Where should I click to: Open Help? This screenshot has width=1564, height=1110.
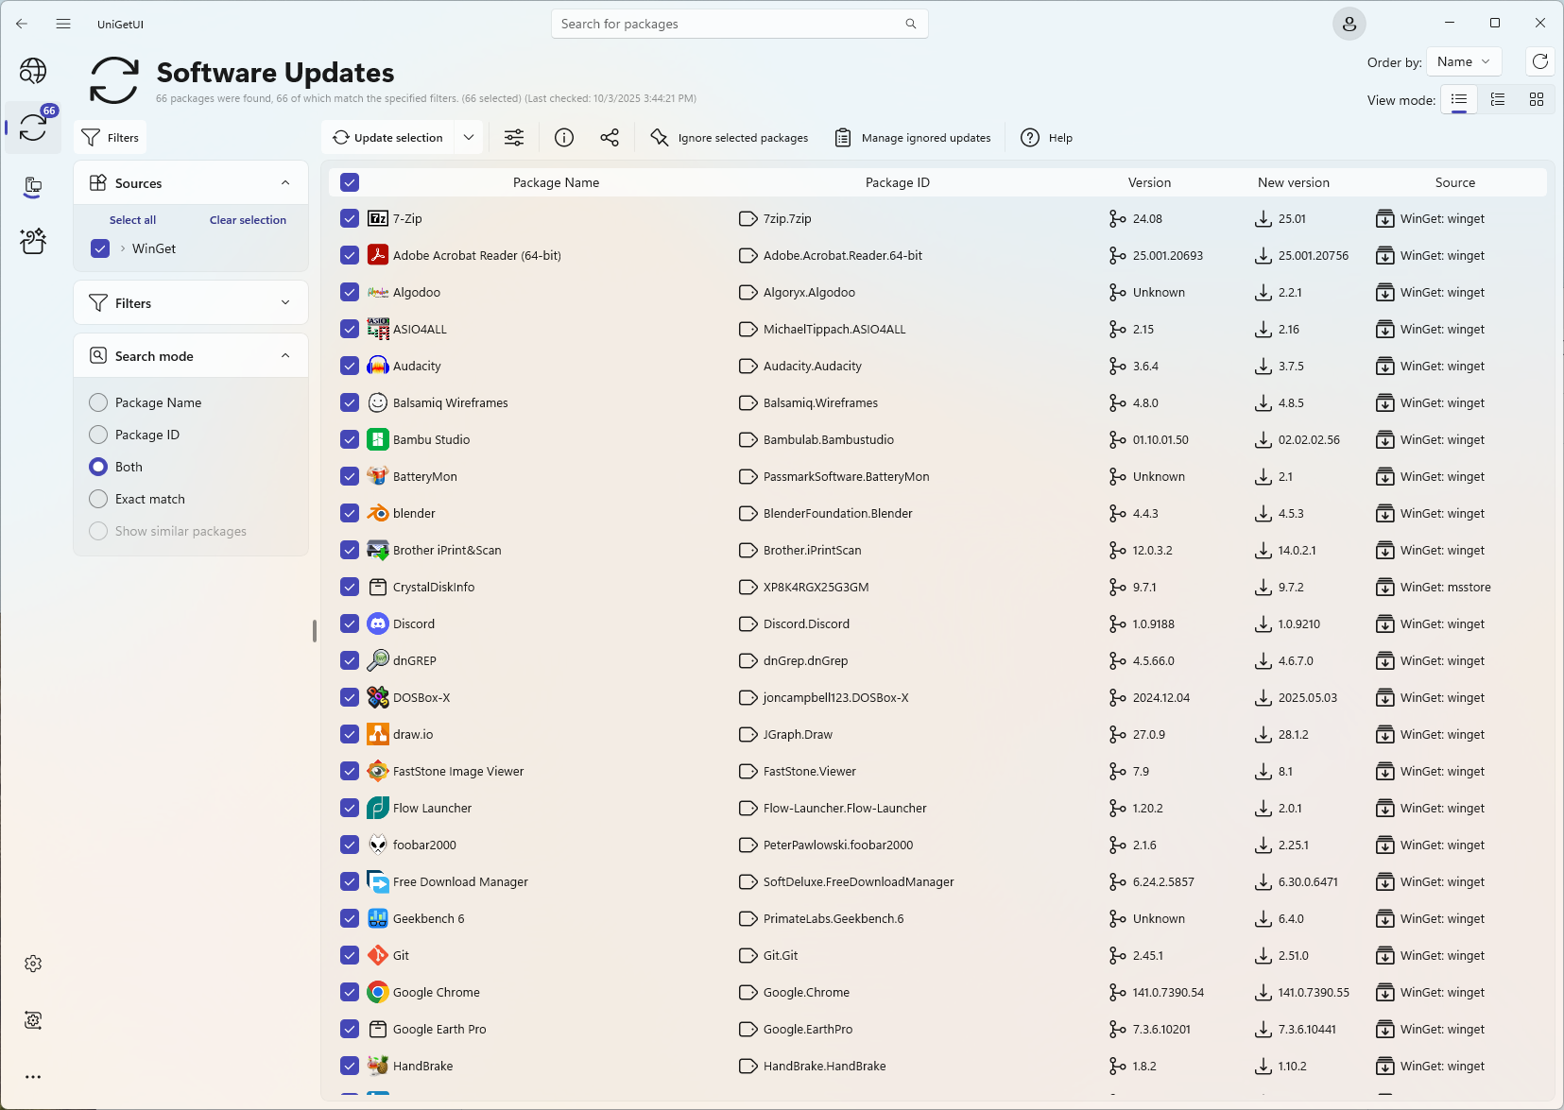[x=1047, y=138]
